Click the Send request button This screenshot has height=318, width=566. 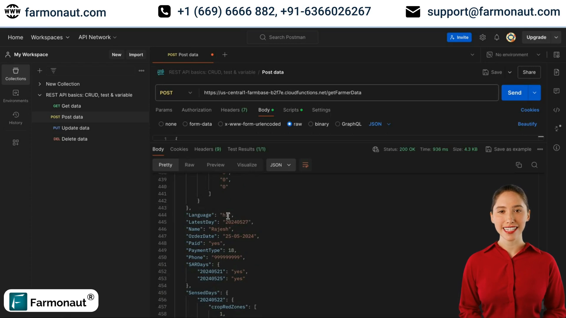tap(515, 93)
